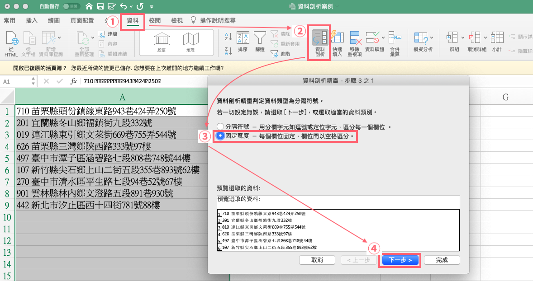533x281 pixels.
Task: Switch to the 校閱 review tab
Action: [x=155, y=20]
